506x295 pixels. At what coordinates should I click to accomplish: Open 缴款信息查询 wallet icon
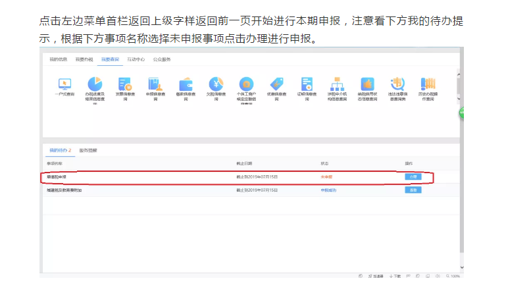coord(186,85)
